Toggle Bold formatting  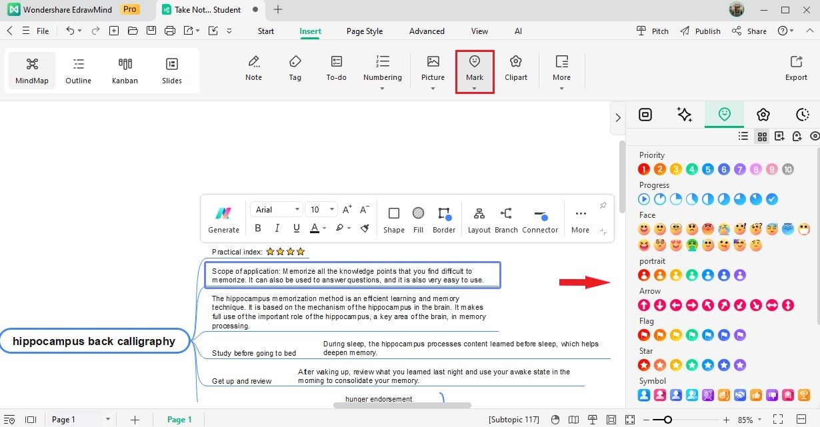[258, 228]
